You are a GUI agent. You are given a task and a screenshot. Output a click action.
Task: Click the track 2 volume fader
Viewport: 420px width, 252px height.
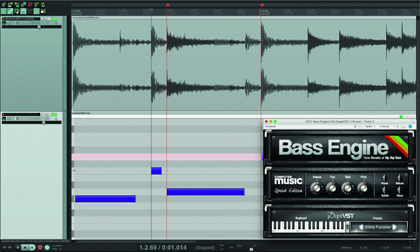click(x=43, y=122)
